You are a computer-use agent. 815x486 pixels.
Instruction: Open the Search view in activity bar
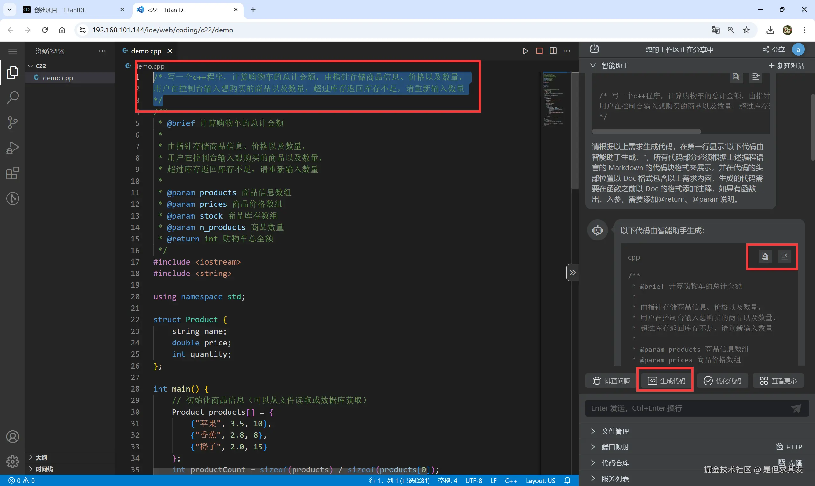(x=12, y=97)
